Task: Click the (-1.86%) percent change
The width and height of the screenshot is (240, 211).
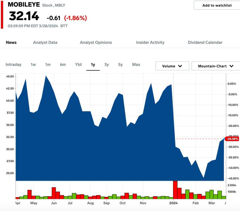Action: click(x=76, y=18)
